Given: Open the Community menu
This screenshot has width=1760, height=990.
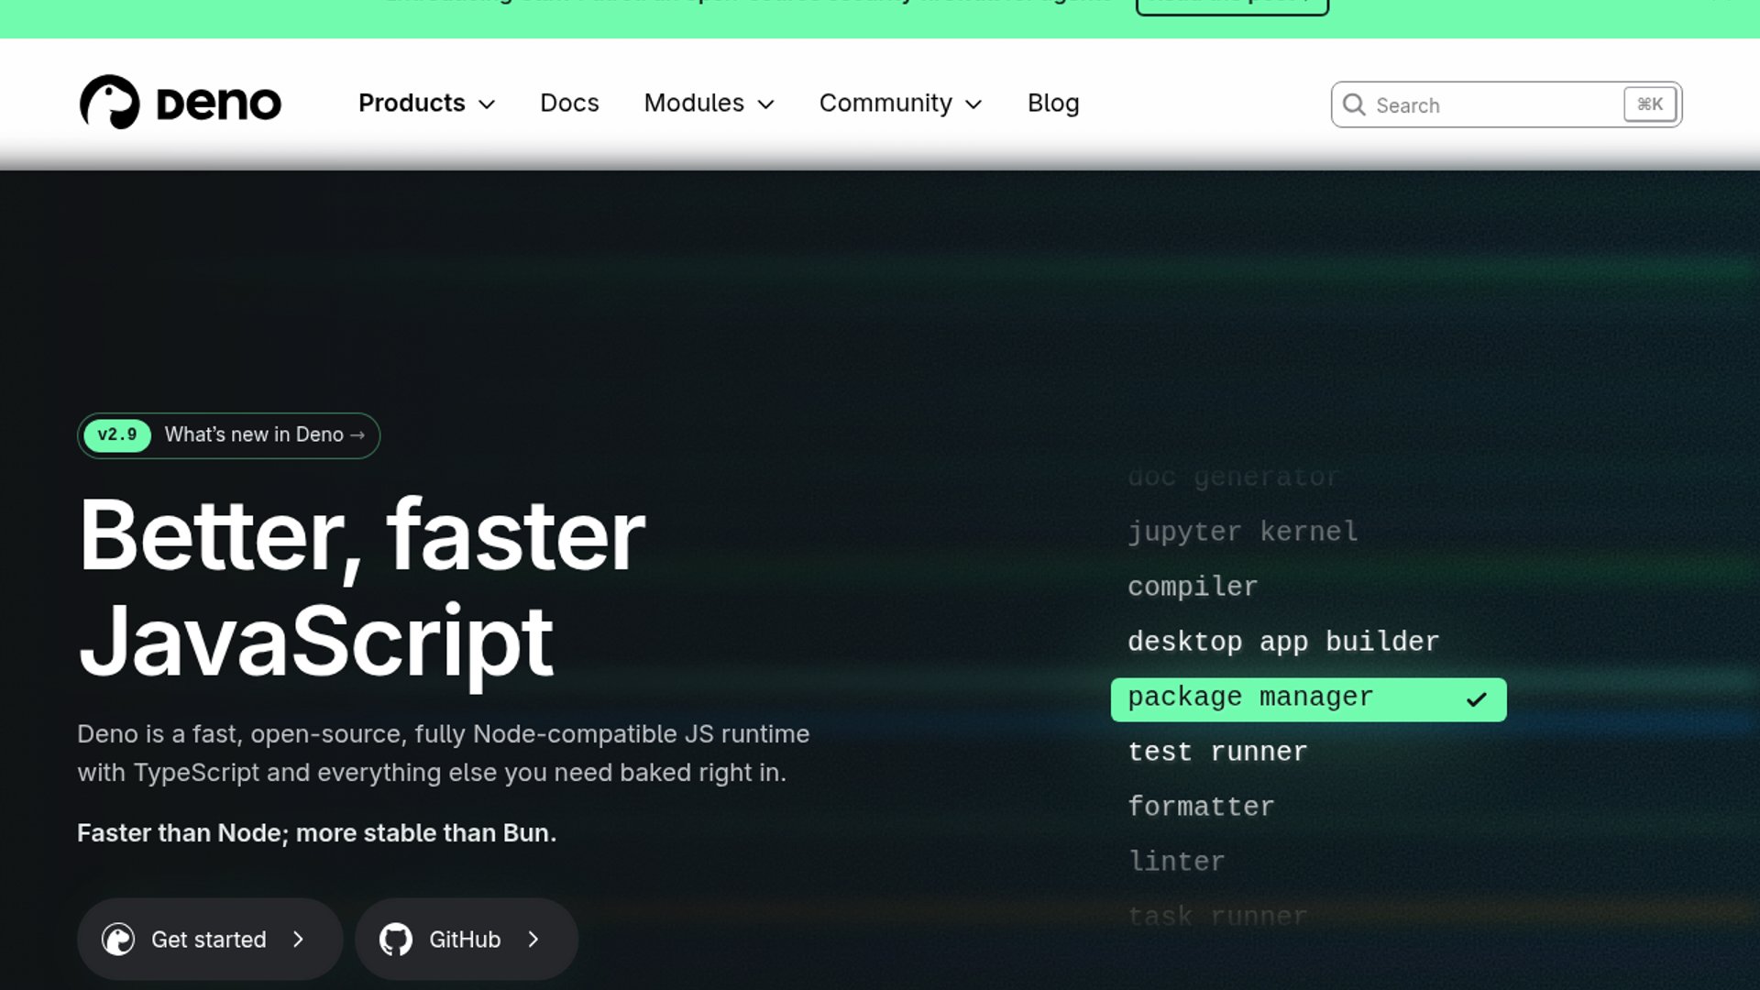Looking at the screenshot, I should click(901, 103).
